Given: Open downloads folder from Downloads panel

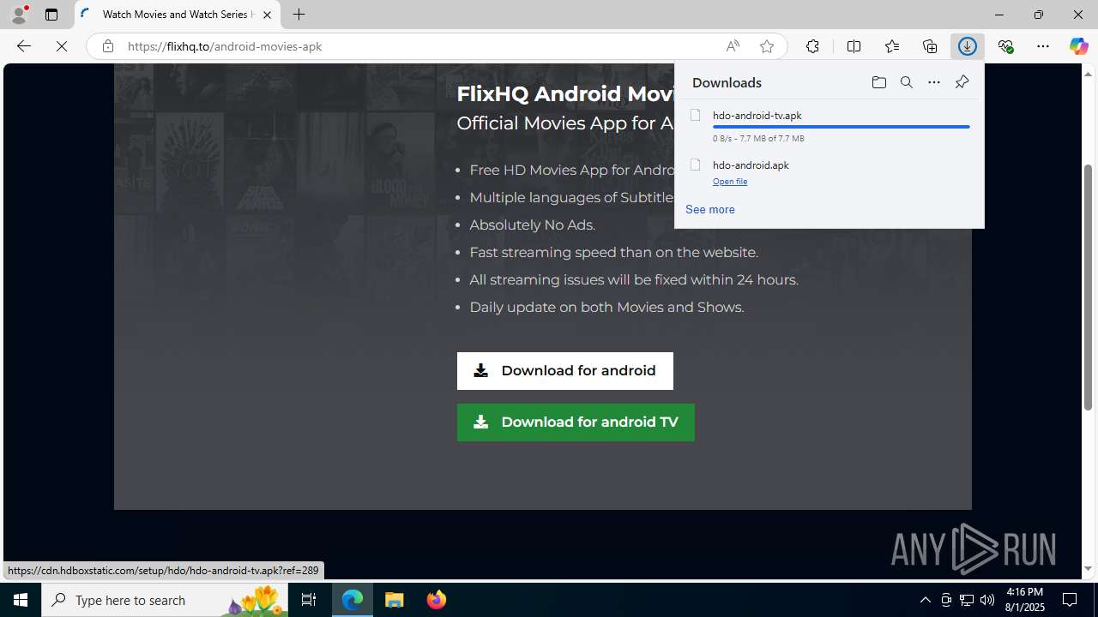Looking at the screenshot, I should click(878, 82).
